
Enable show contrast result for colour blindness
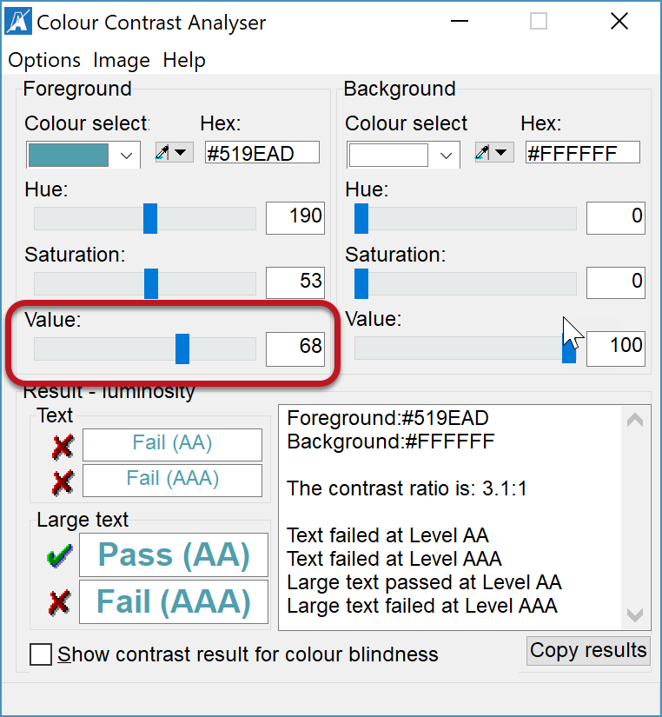[x=40, y=654]
